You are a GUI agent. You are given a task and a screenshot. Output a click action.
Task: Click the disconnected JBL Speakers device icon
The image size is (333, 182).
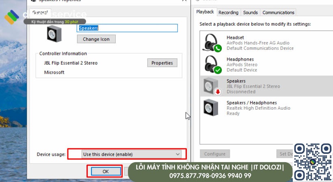212,86
